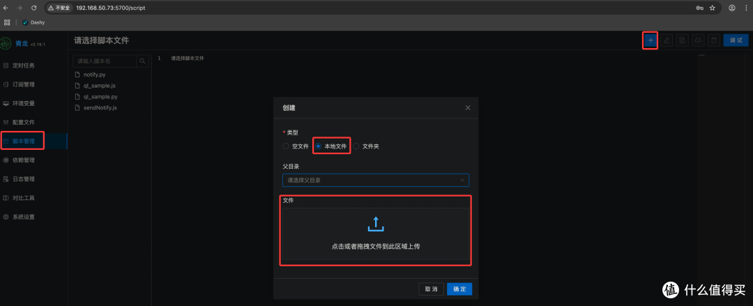Click the trash delete script icon
This screenshot has height=306, width=753.
pyautogui.click(x=714, y=40)
